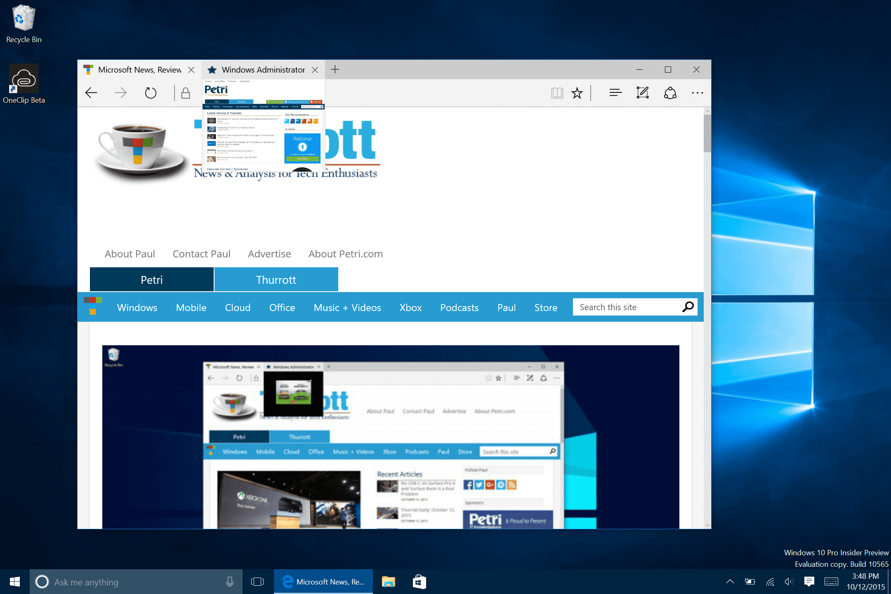891x594 pixels.
Task: Open Edge More actions menu
Action: (697, 93)
